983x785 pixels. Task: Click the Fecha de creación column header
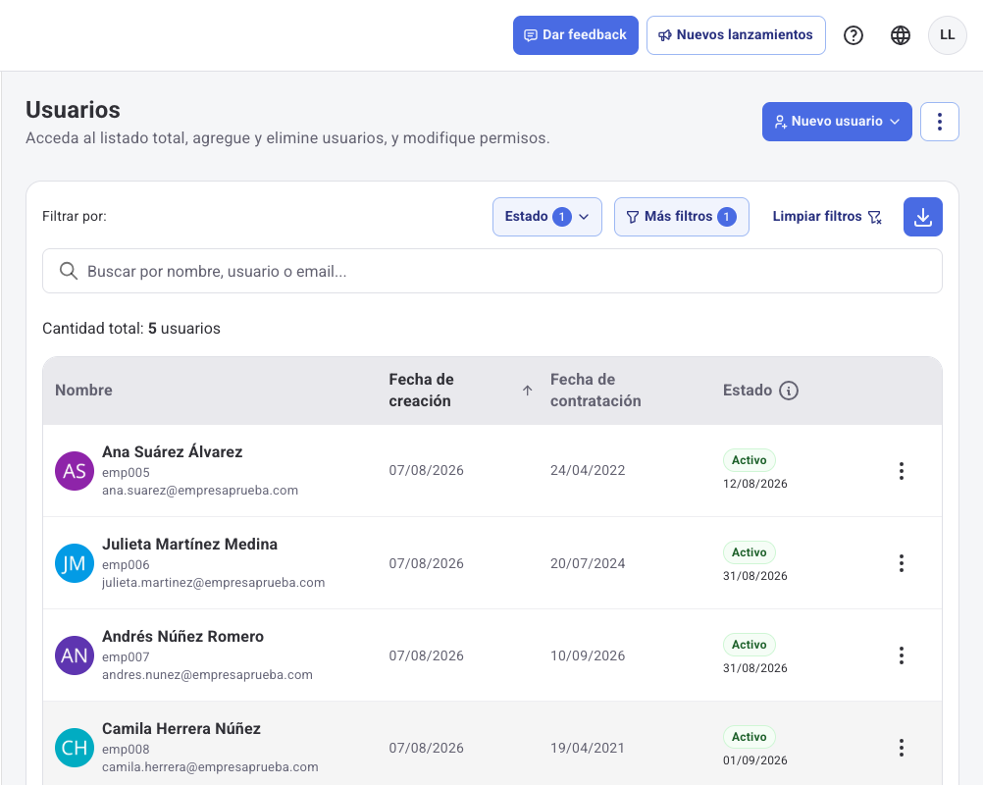pyautogui.click(x=421, y=390)
